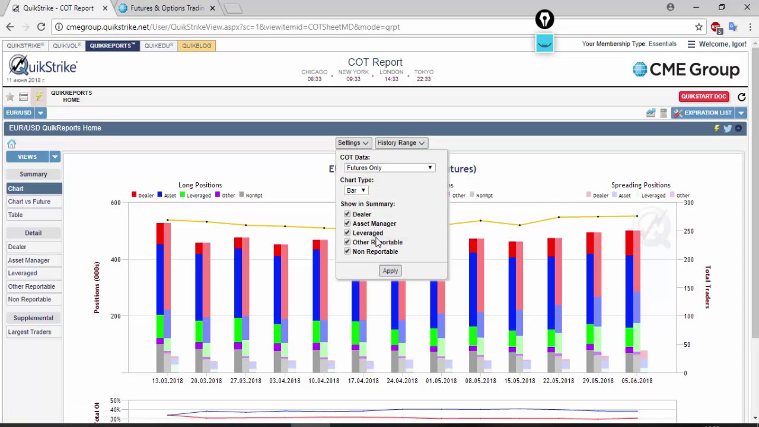The image size is (759, 427).
Task: Open the QUIKBLOG tab
Action: click(x=197, y=46)
